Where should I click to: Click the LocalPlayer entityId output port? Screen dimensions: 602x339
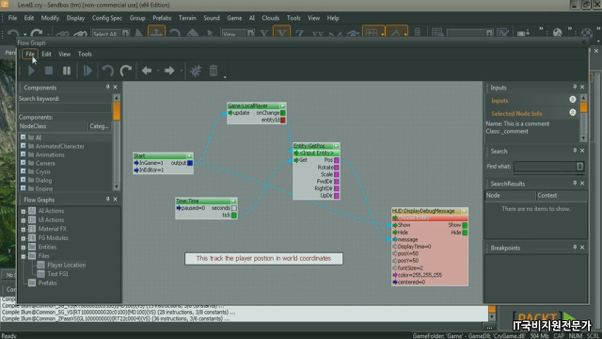tap(283, 120)
